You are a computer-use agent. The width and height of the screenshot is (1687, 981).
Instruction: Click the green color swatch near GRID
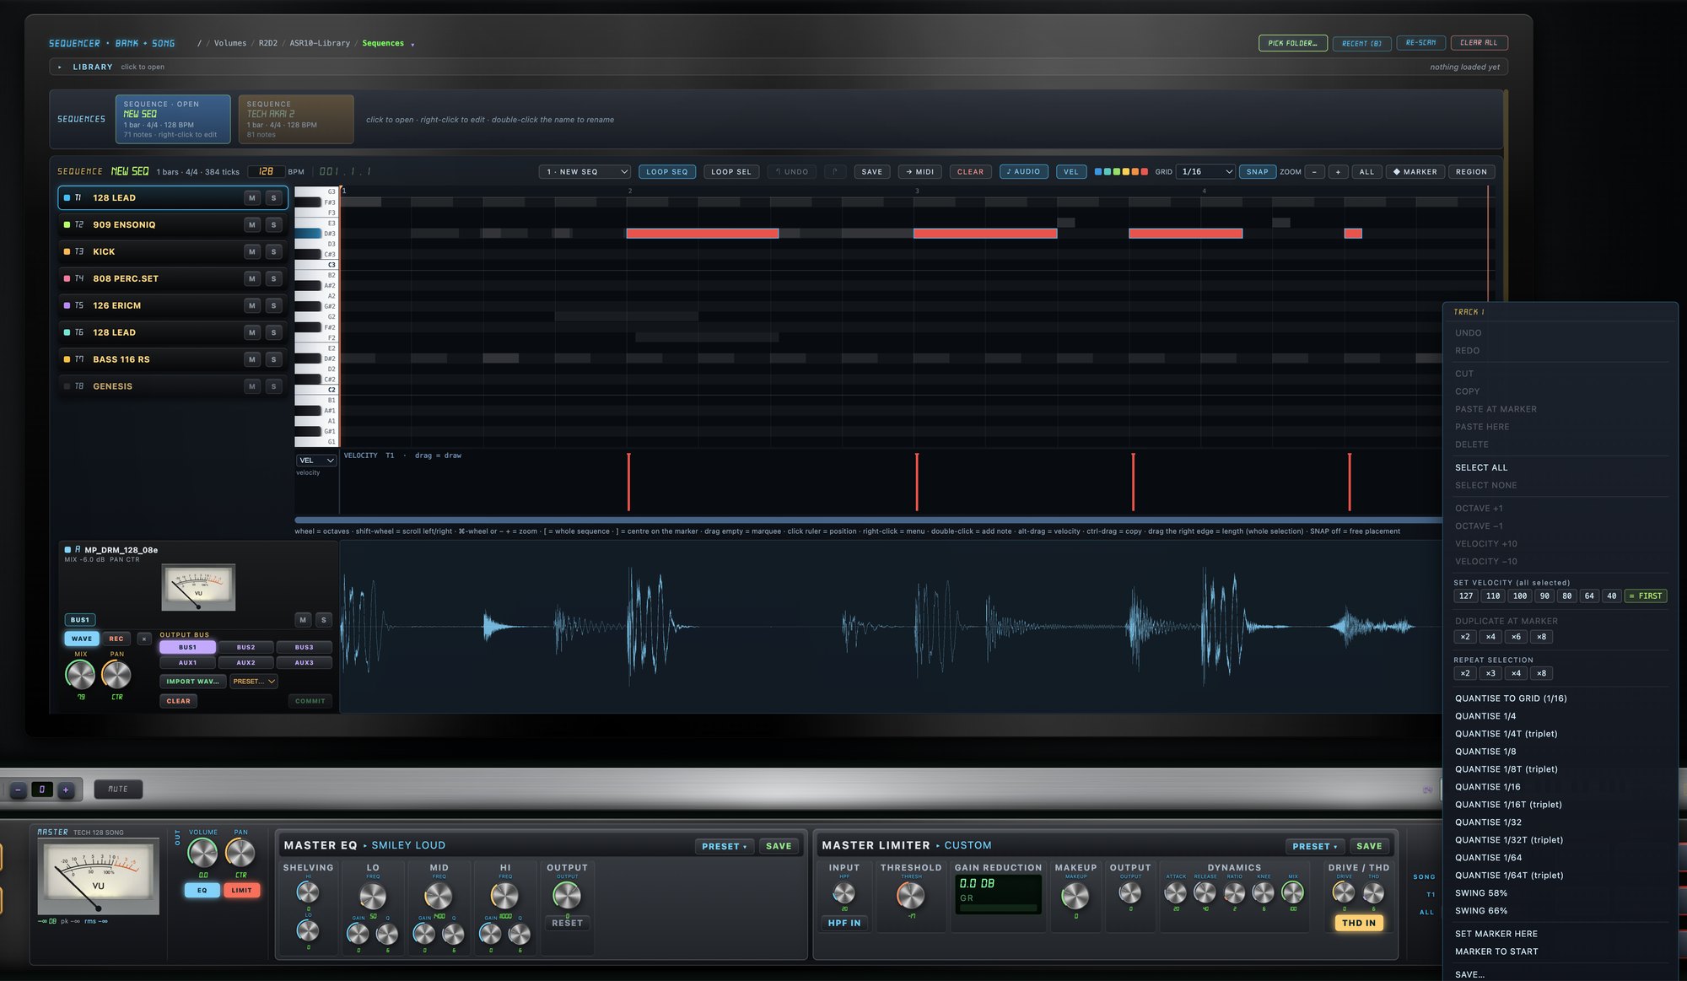click(1116, 171)
